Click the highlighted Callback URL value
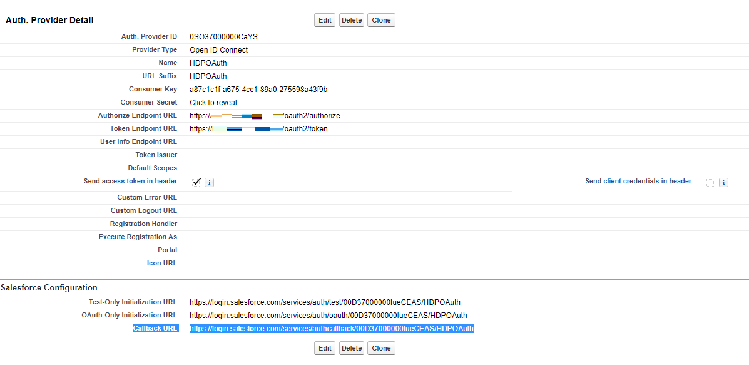Image resolution: width=749 pixels, height=365 pixels. 332,329
